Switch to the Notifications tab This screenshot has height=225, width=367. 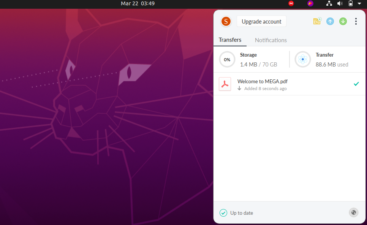point(271,40)
